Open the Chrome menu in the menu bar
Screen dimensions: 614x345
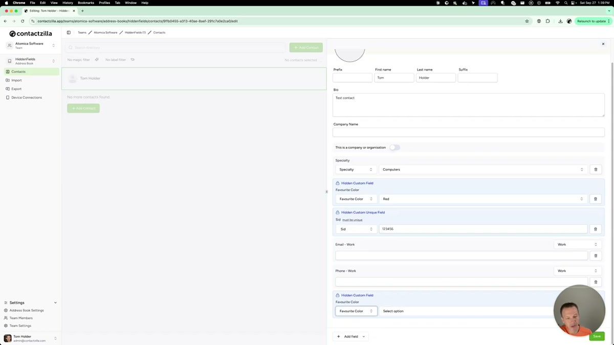[x=19, y=3]
